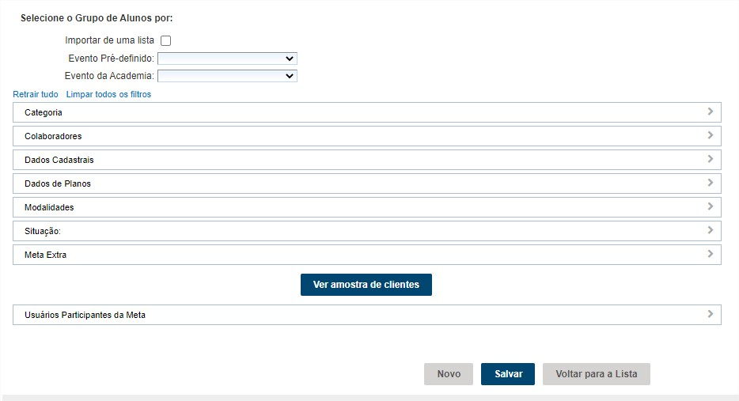Click the Voltar para a Lista button

pos(596,374)
